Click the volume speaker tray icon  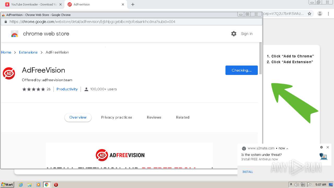coord(297,185)
